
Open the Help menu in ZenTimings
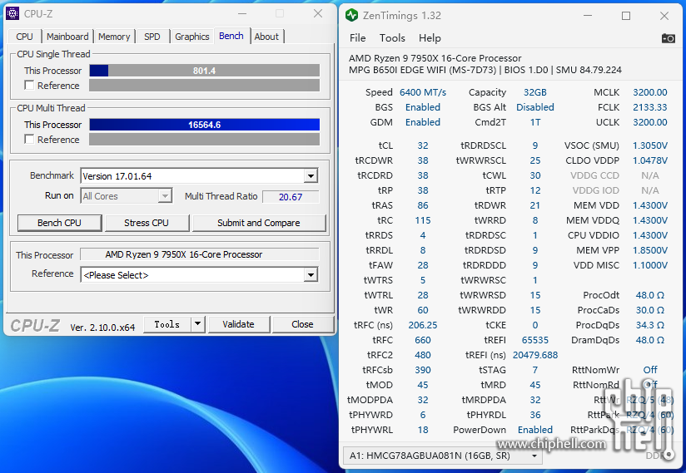(430, 38)
